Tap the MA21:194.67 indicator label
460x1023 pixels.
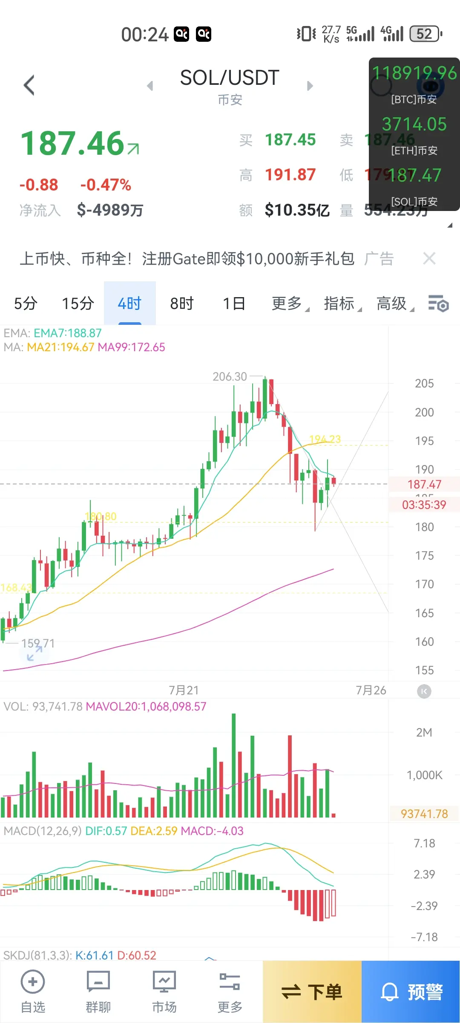pyautogui.click(x=60, y=347)
